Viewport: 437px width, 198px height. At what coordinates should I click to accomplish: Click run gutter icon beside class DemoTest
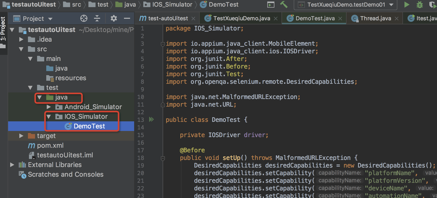tap(151, 119)
